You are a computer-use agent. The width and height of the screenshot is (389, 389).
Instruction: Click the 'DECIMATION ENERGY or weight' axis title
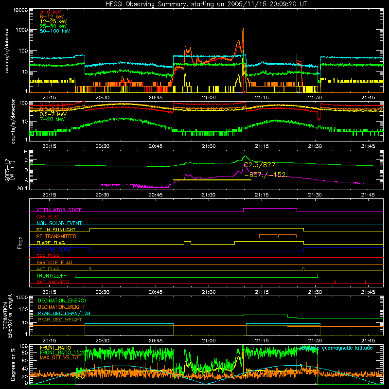coord(8,316)
